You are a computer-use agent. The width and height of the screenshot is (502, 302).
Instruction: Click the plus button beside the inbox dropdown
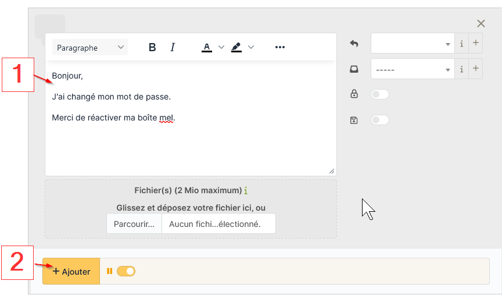(475, 69)
